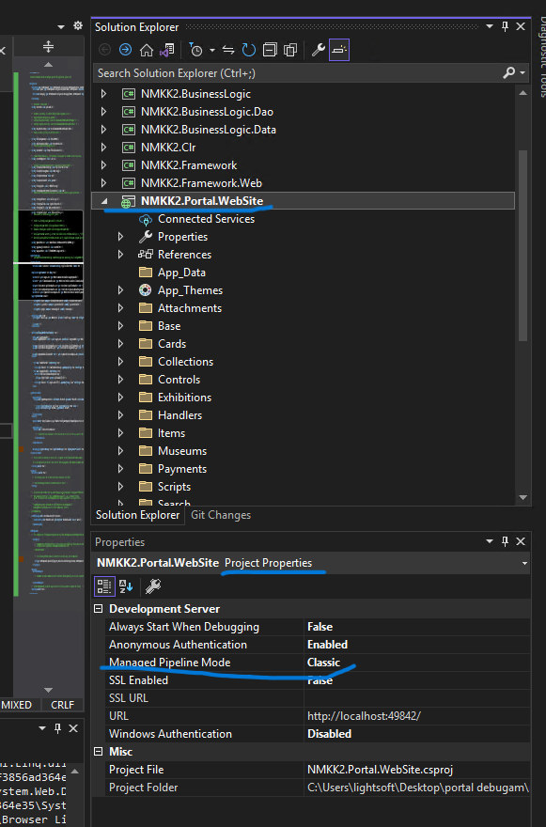The image size is (546, 827).
Task: Click the Alphabetical sort icon in Properties
Action: click(x=126, y=586)
